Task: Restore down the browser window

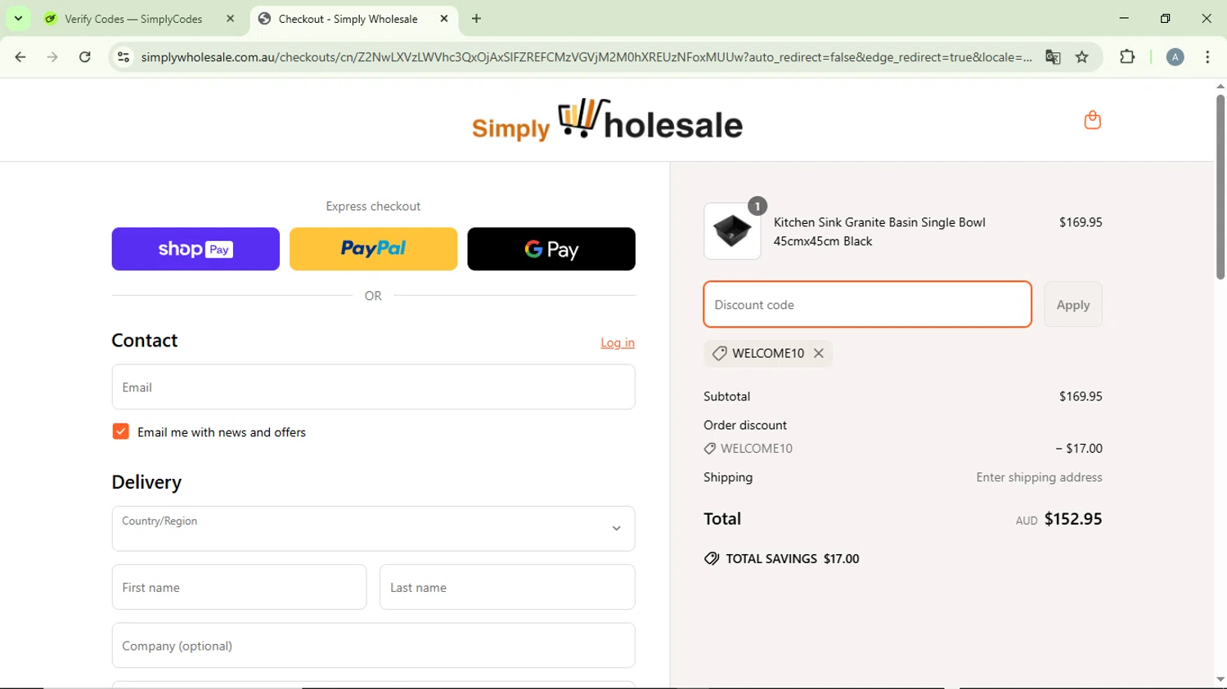Action: tap(1166, 18)
